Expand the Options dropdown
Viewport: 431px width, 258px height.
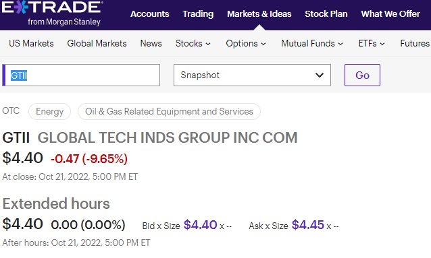[x=246, y=43]
